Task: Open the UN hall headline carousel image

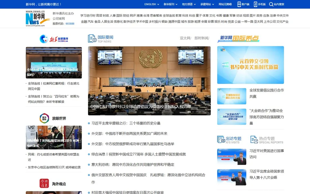Action: pos(149,81)
